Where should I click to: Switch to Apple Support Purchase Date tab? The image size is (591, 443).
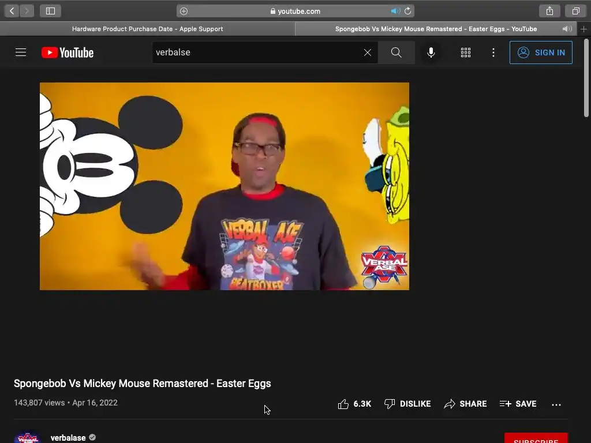click(147, 29)
